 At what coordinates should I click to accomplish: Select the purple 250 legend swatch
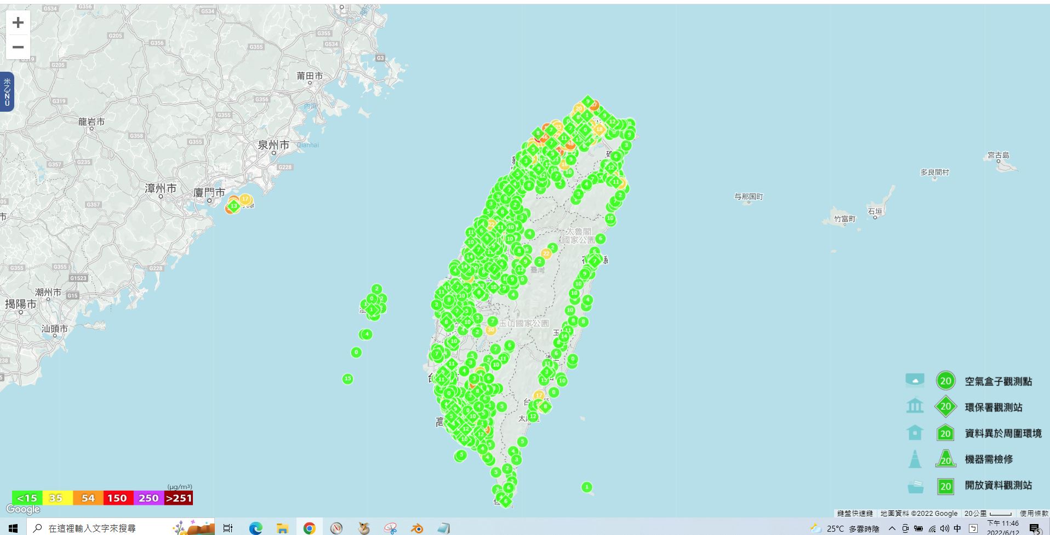click(149, 498)
